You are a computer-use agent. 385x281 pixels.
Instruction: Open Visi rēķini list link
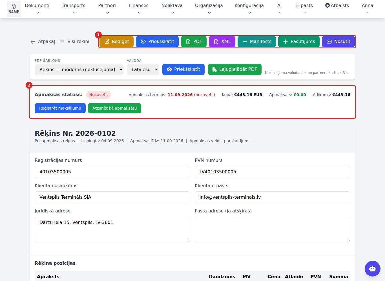click(75, 42)
